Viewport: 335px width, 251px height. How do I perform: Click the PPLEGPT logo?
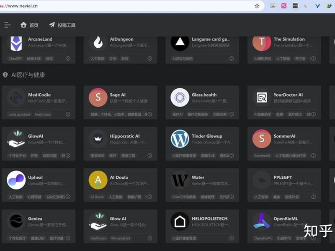(262, 180)
